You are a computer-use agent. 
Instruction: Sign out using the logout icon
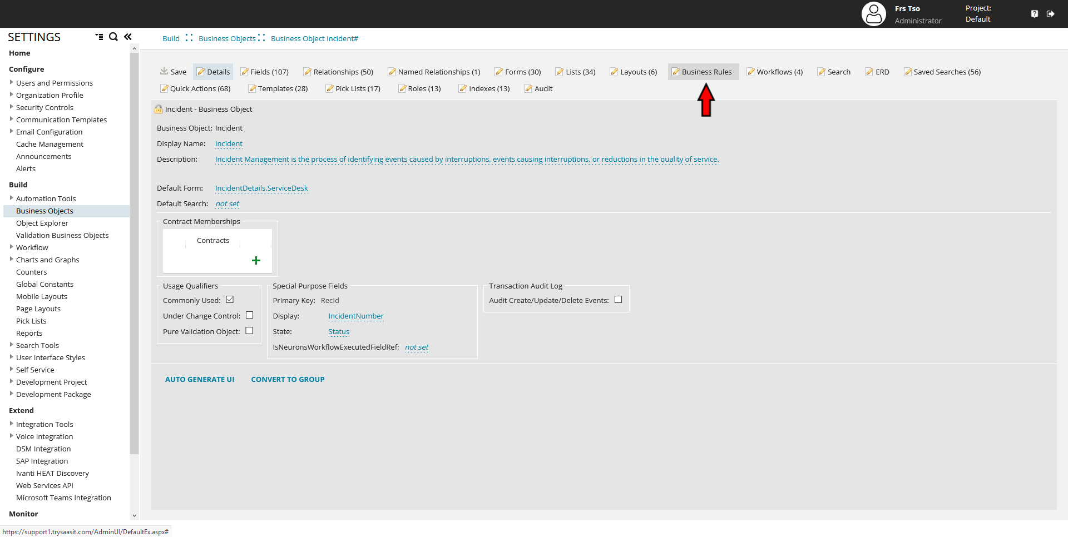1051,13
